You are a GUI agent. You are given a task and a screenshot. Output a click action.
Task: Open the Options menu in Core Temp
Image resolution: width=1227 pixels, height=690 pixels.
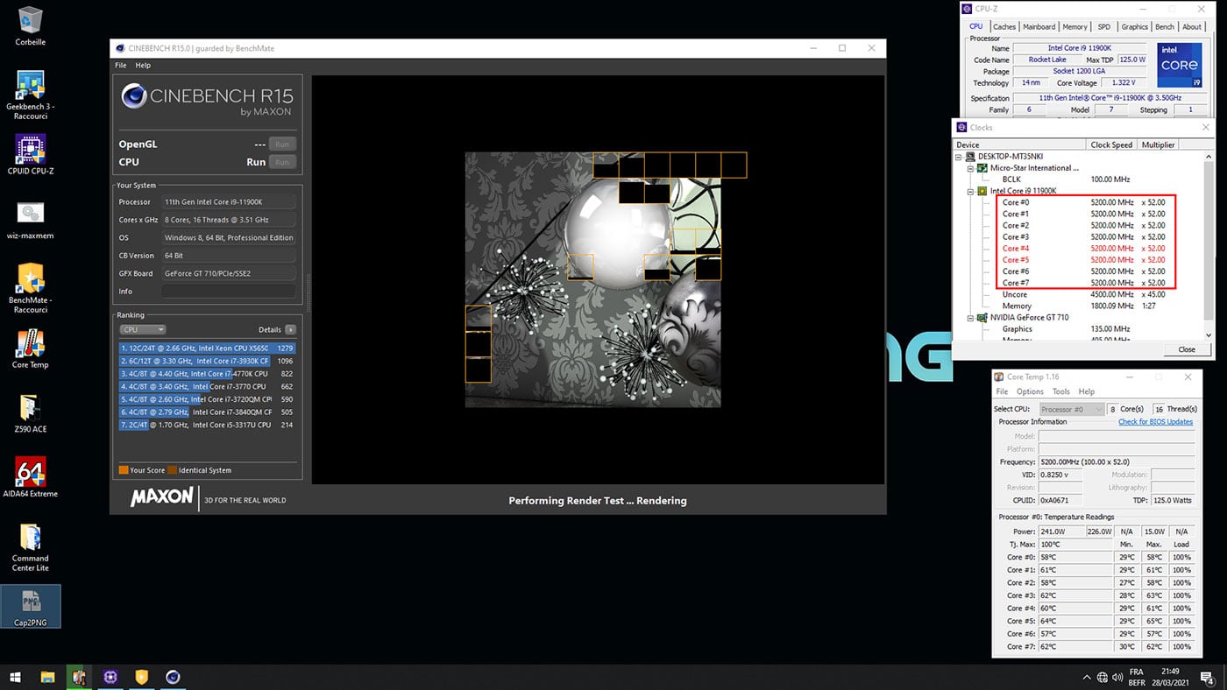coord(1030,391)
